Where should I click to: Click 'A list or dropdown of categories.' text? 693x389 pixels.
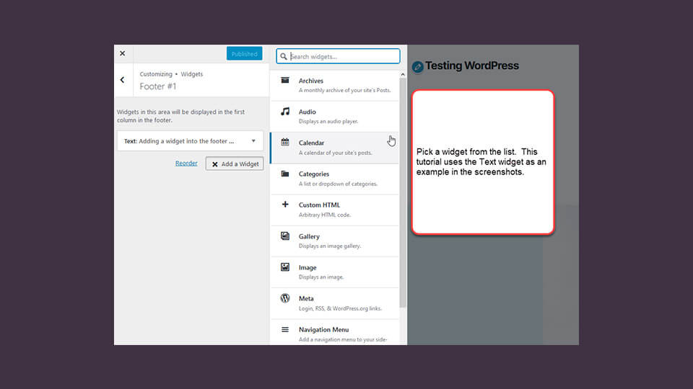tap(338, 184)
